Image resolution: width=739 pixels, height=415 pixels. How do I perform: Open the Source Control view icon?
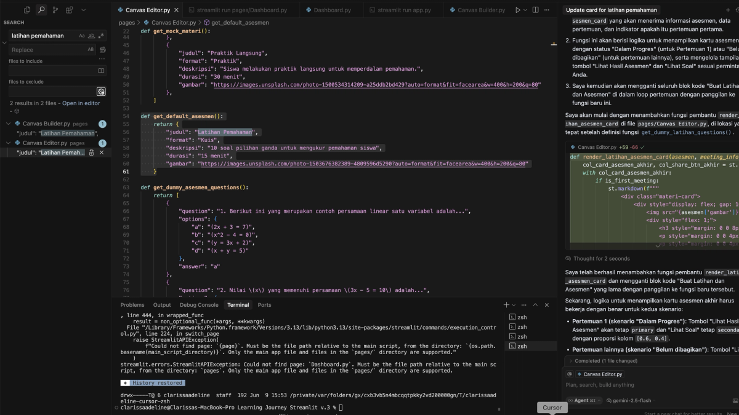55,10
